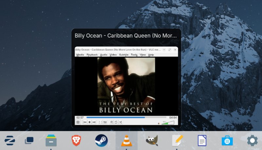Screen dimensions: 262x150
Task: Toggle shuffle mode in VLC
Action: click(x=121, y=122)
